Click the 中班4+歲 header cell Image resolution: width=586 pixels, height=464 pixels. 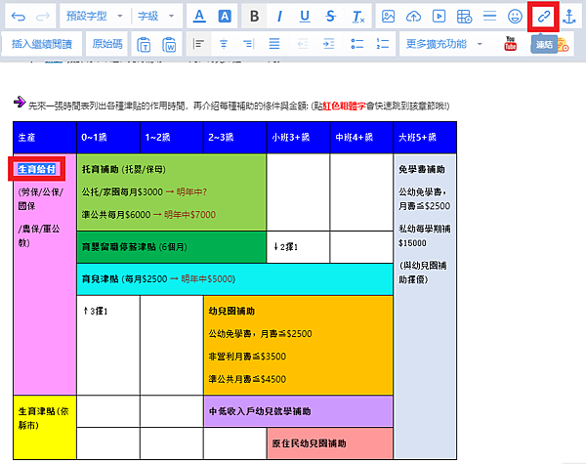361,137
